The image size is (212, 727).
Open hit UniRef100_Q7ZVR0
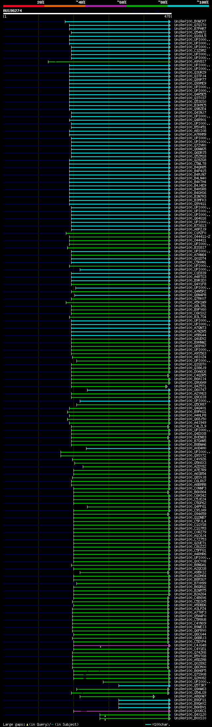[x=190, y=146]
